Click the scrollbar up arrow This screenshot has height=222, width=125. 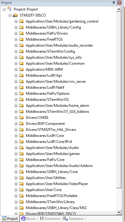[x=119, y=9]
